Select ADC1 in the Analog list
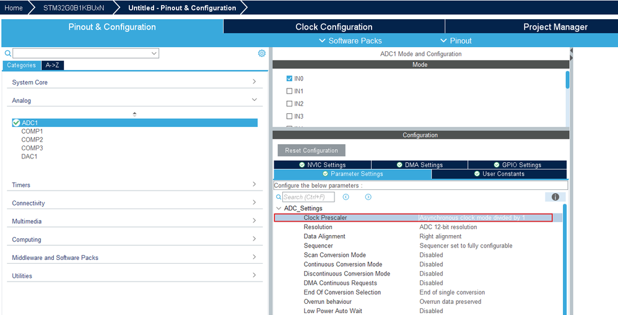Screen dimensions: 618x315 (x=135, y=123)
